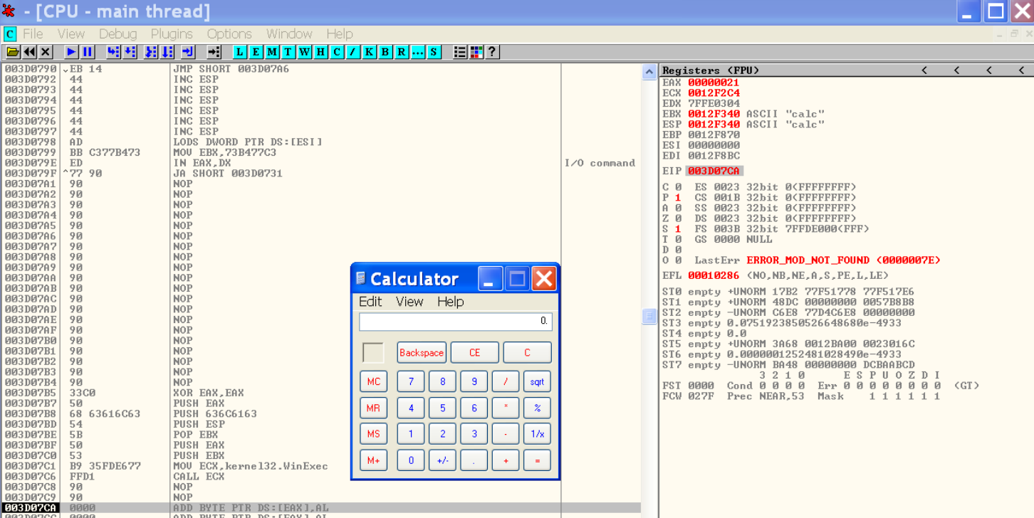Click digit 0 in Calculator
This screenshot has width=1034, height=518.
pos(411,460)
